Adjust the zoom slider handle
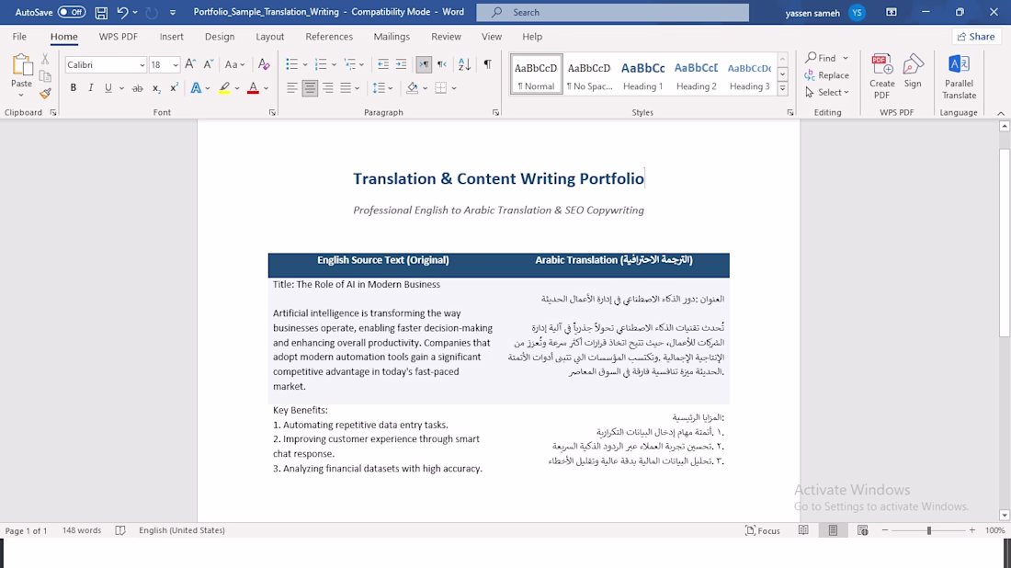1011x568 pixels. click(x=929, y=530)
